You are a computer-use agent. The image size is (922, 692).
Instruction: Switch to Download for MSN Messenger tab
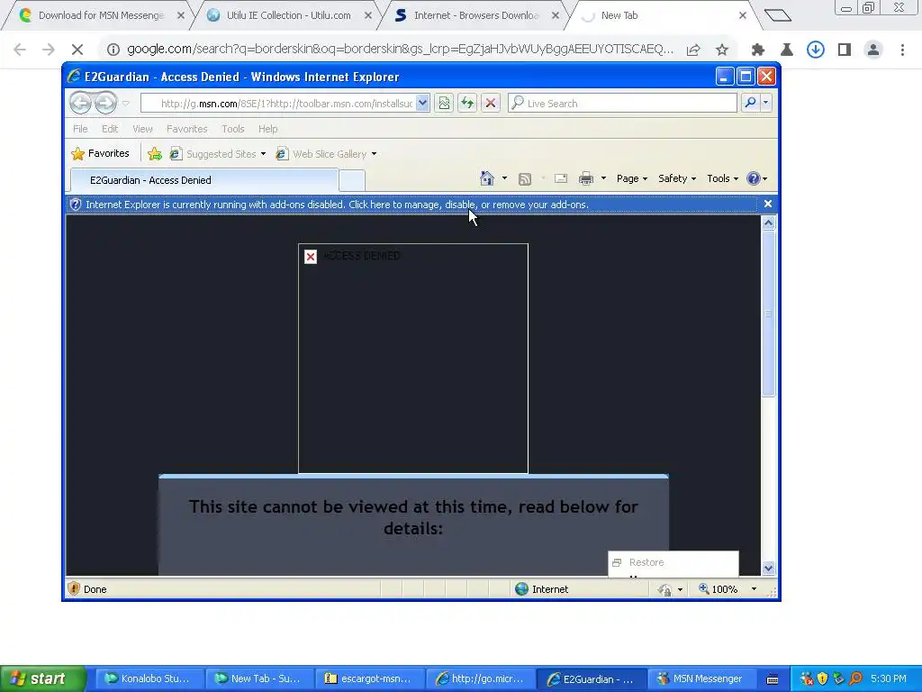pos(101,15)
